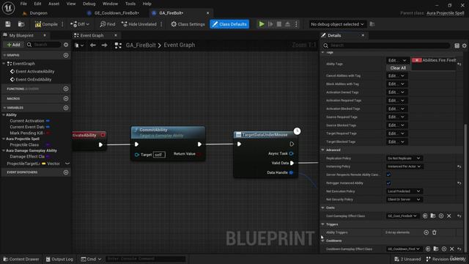Open Details panel settings gear
Viewport: 469px width, 264px height.
[x=464, y=45]
